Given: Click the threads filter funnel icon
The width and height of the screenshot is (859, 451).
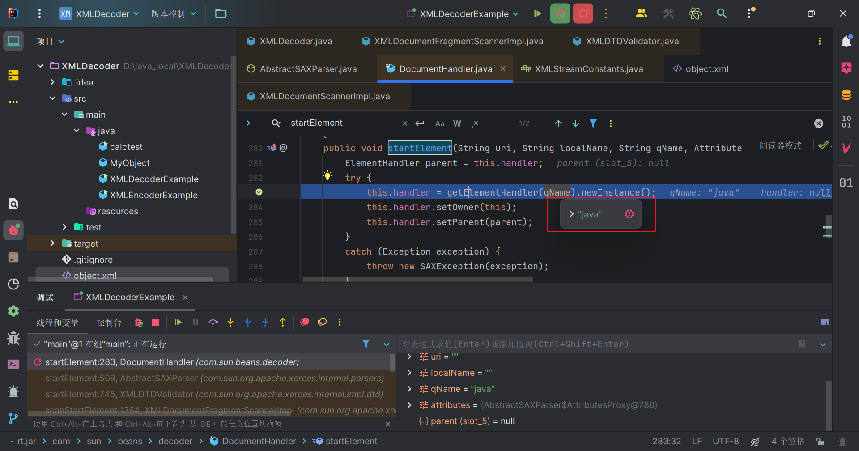Looking at the screenshot, I should pos(366,344).
